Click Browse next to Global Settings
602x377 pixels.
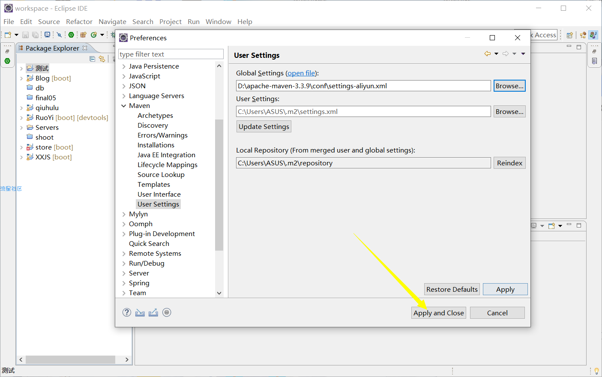coord(509,86)
